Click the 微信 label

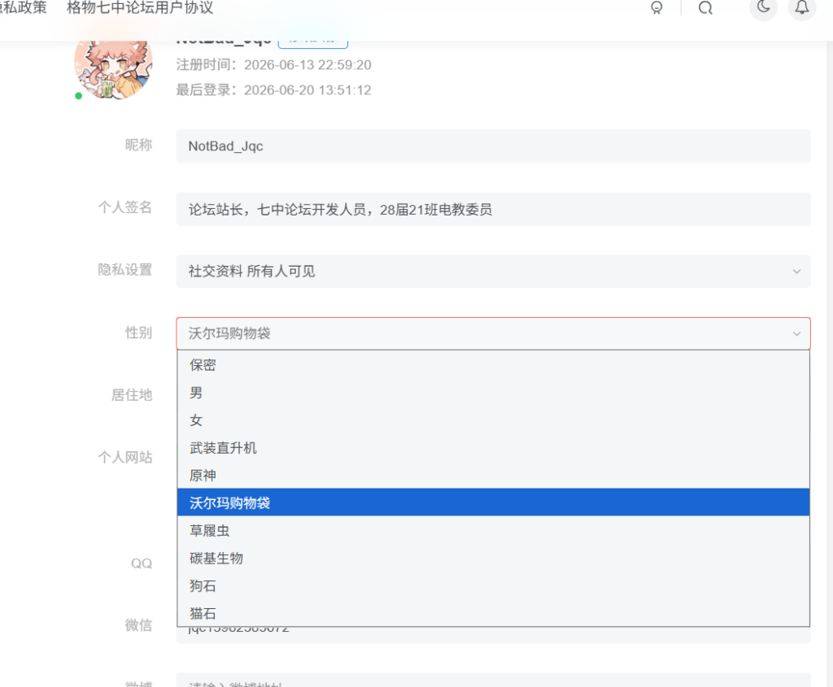(138, 625)
